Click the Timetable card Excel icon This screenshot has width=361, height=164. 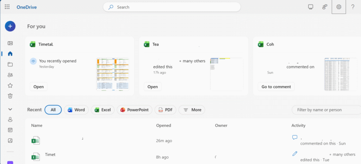click(x=32, y=45)
